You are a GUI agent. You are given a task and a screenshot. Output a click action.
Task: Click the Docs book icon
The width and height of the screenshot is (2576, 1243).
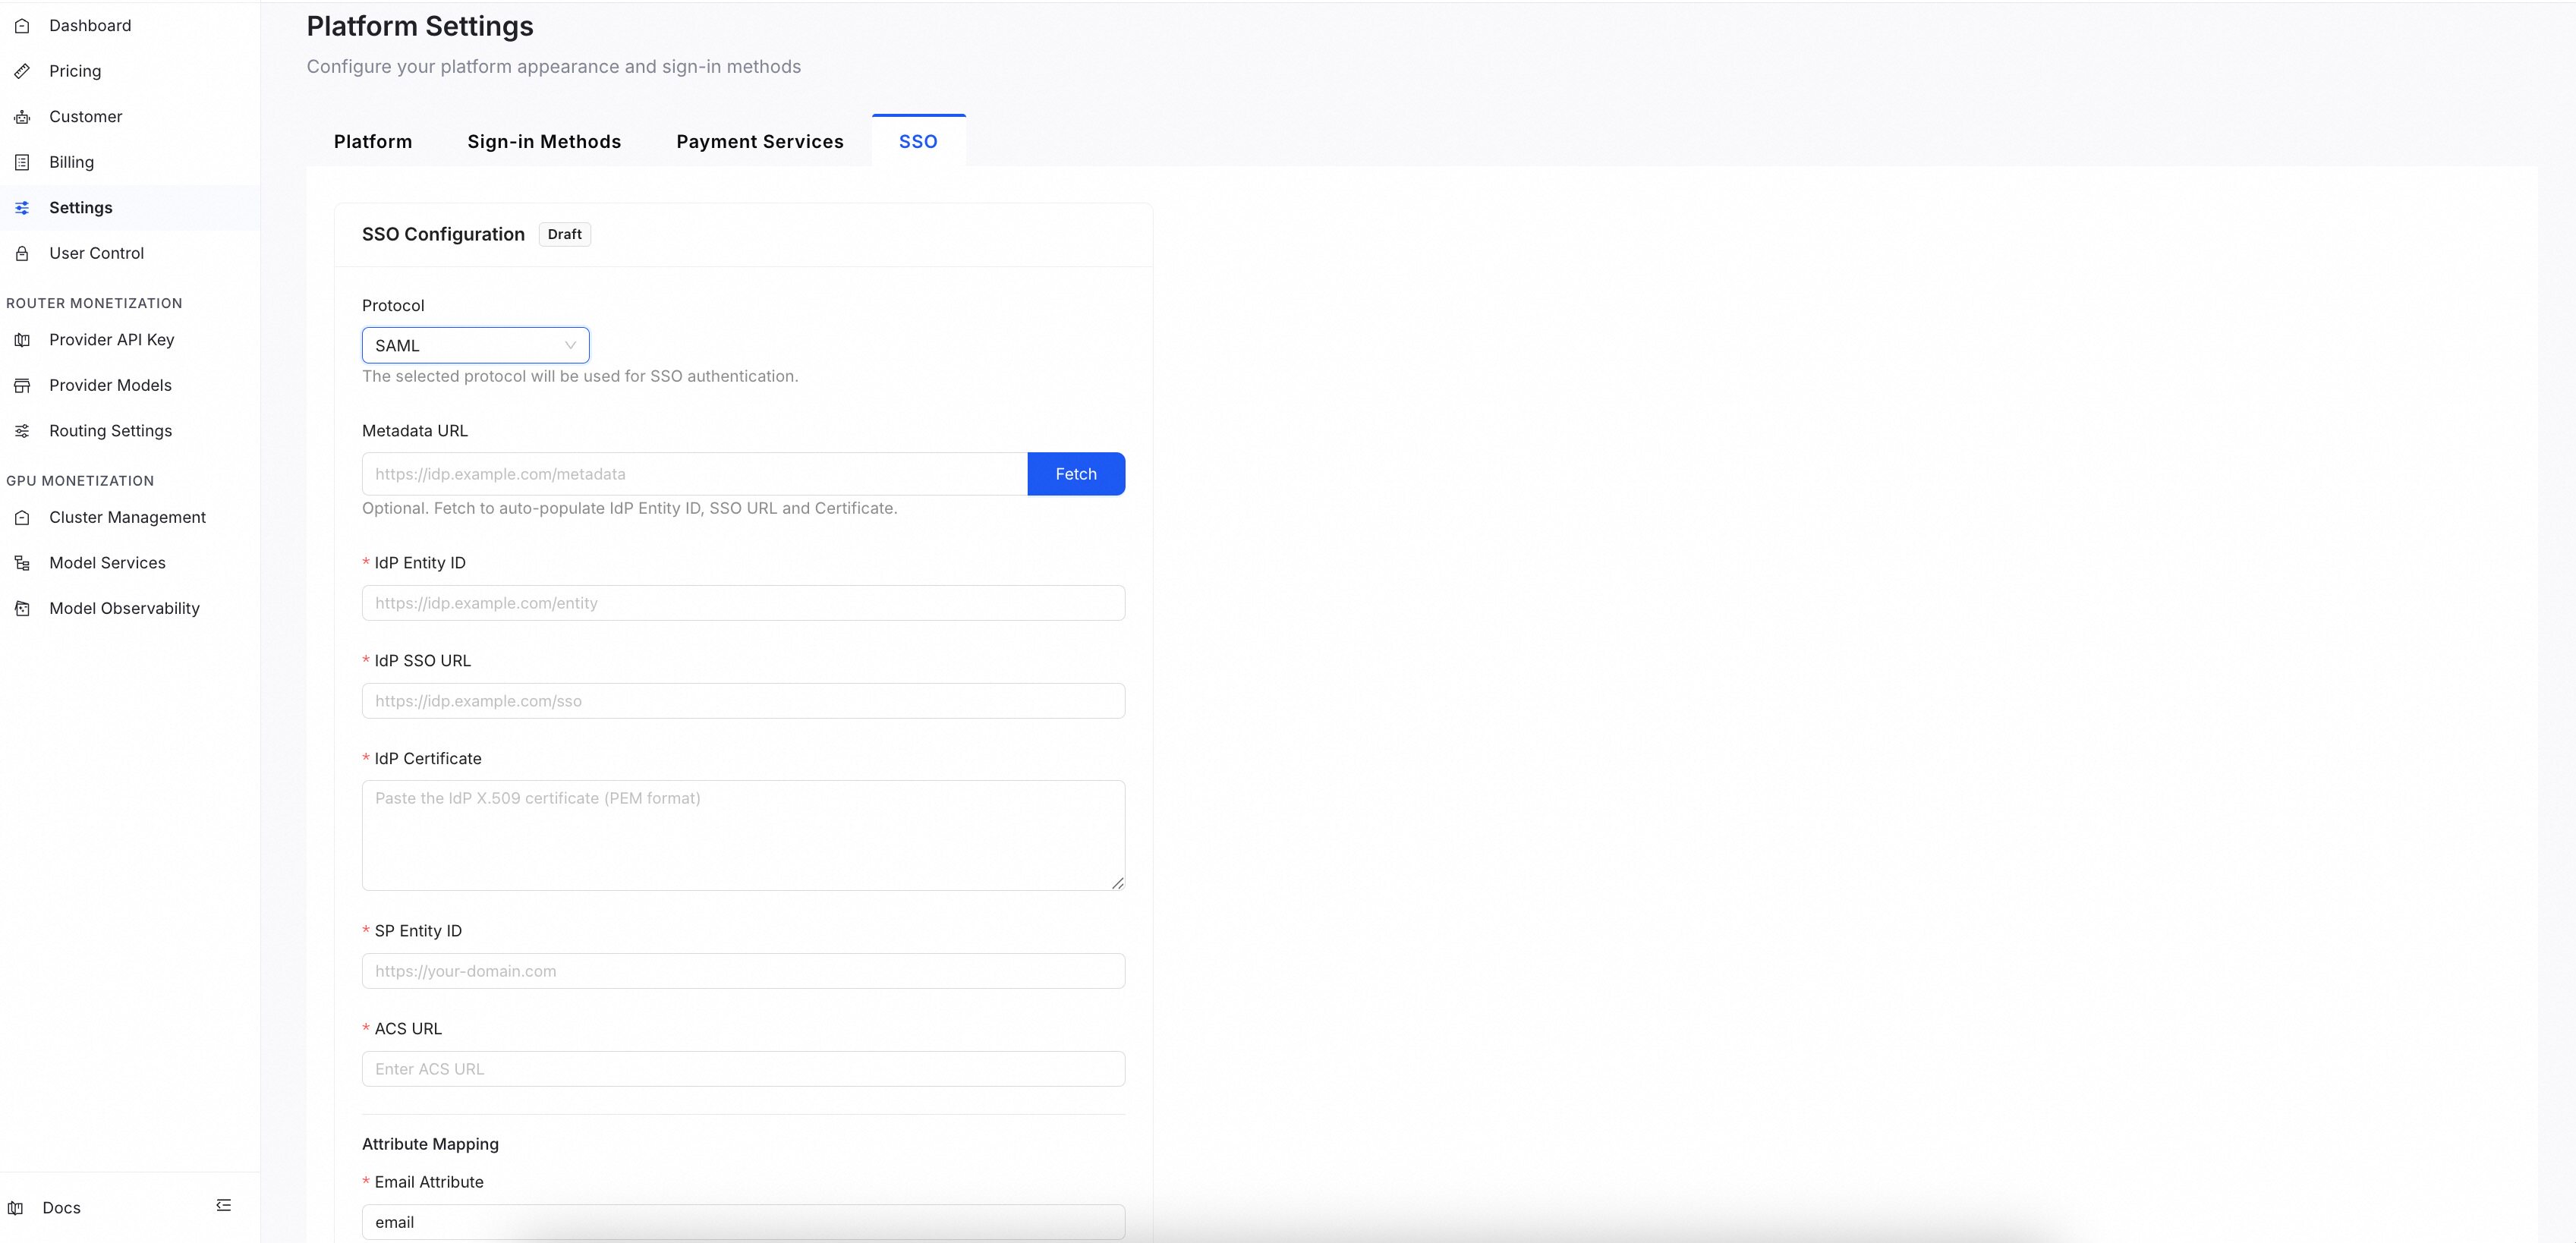click(15, 1208)
